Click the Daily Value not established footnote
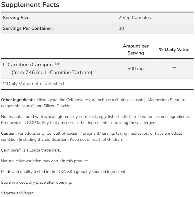 (x=34, y=84)
